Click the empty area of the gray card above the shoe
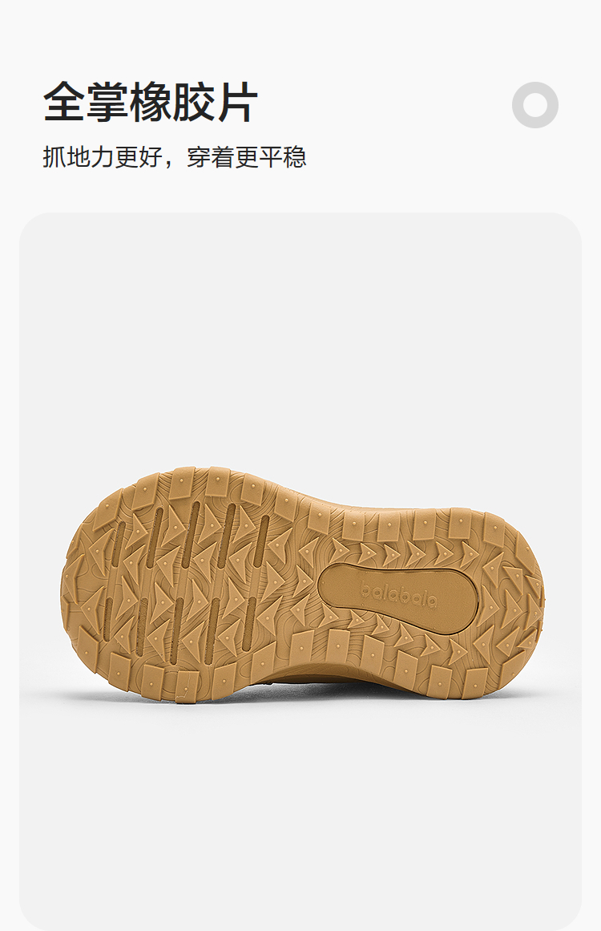This screenshot has height=931, width=601. [x=300, y=338]
